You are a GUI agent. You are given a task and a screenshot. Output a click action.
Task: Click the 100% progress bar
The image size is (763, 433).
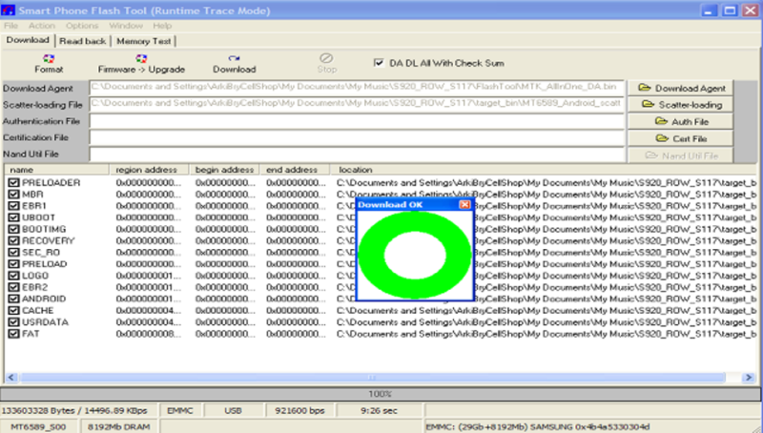(x=381, y=393)
